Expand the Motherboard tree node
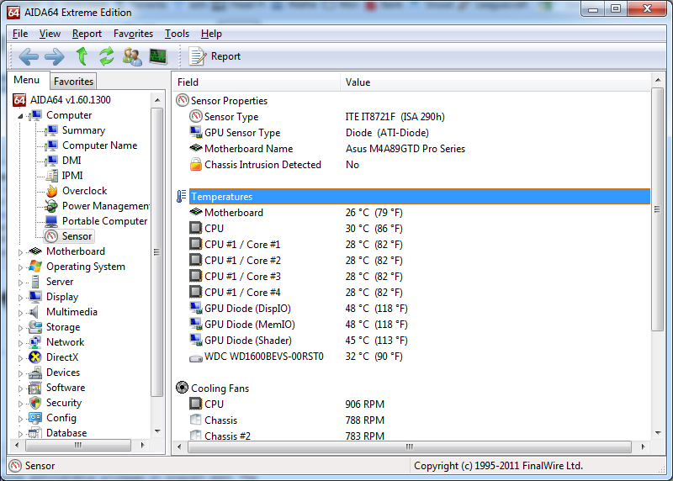Image resolution: width=673 pixels, height=481 pixels. click(x=20, y=252)
